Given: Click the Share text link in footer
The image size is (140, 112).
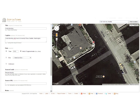Looking at the screenshot, I should [x=84, y=94].
